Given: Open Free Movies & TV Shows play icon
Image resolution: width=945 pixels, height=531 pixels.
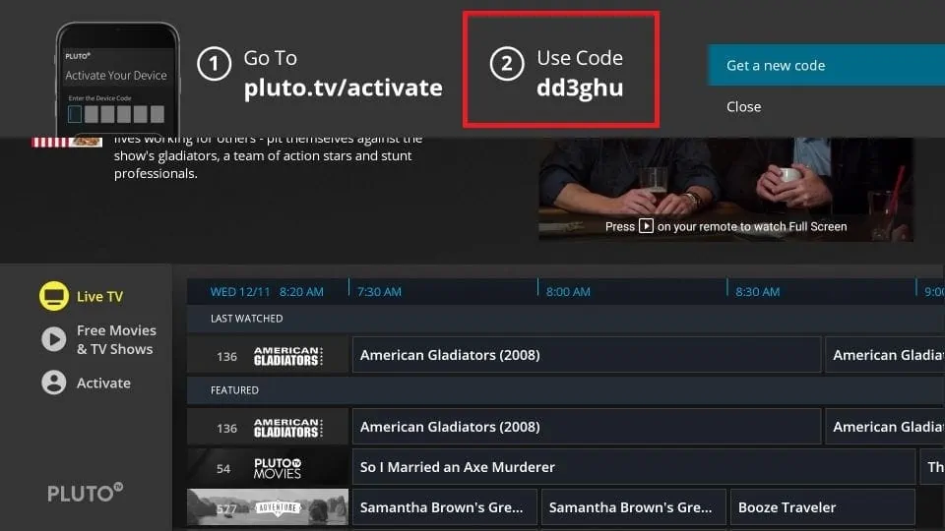Looking at the screenshot, I should (x=53, y=339).
